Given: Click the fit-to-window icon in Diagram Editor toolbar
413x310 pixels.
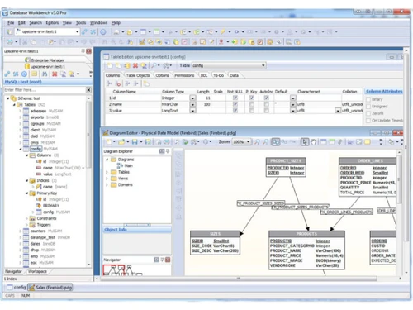Looking at the screenshot, I should [275, 142].
